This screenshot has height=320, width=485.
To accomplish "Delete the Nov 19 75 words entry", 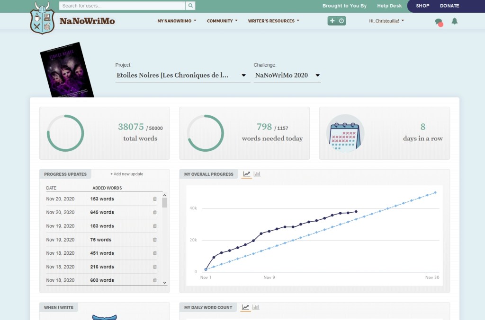I will coord(155,240).
